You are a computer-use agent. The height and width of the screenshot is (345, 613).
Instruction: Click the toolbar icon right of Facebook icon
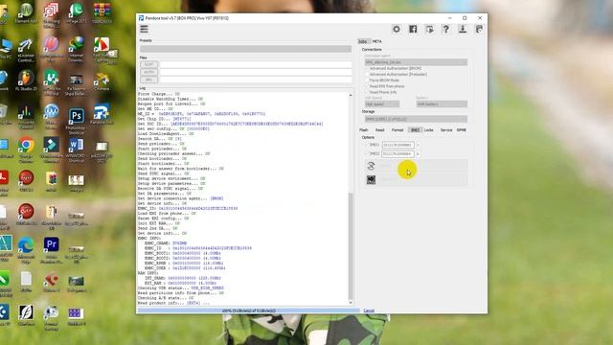[x=429, y=29]
